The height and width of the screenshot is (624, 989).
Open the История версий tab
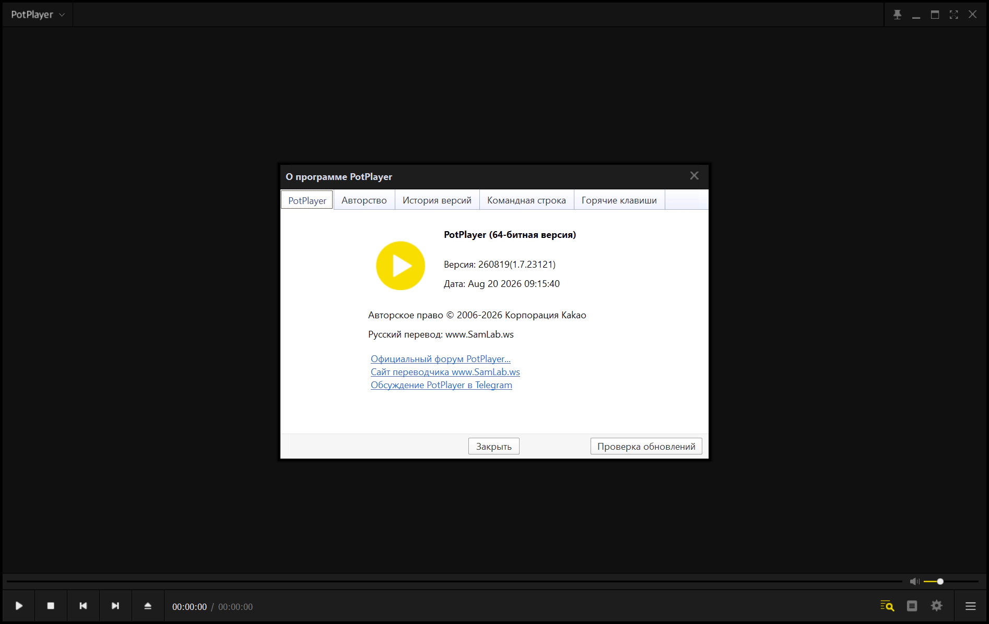437,200
